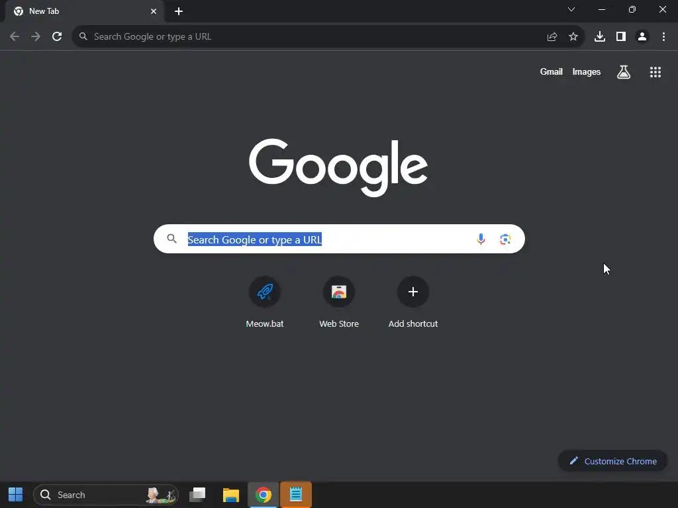Click inside the Google search box
Screen dimensions: 678x508
pyautogui.click(x=339, y=239)
